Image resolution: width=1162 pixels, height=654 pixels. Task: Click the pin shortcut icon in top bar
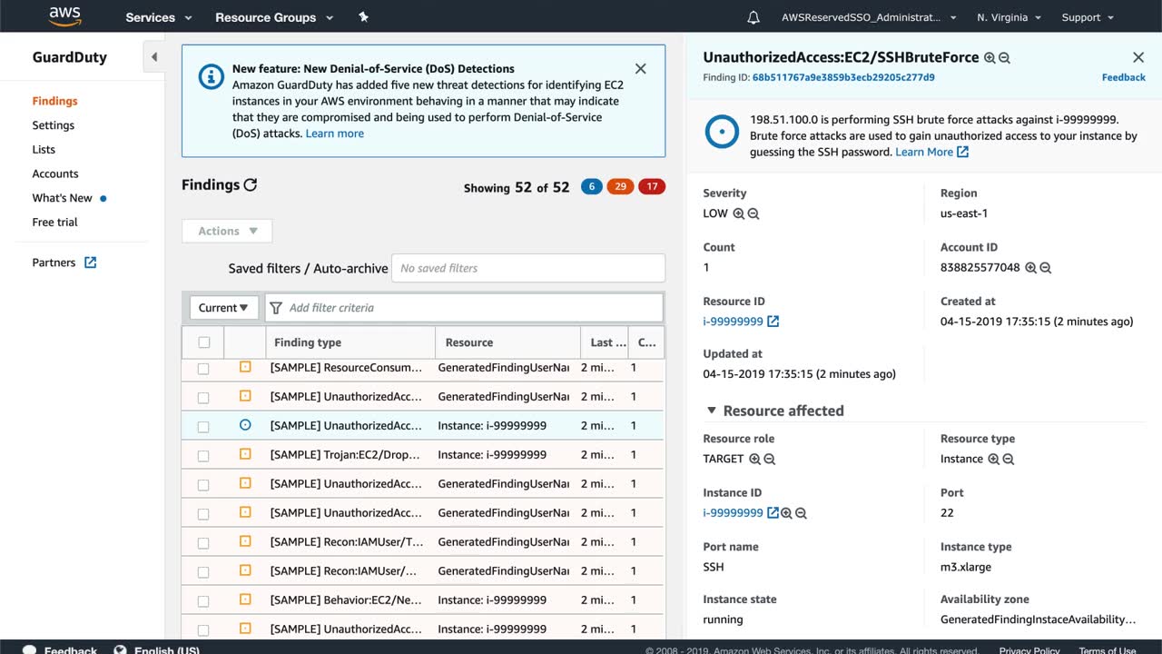[364, 17]
